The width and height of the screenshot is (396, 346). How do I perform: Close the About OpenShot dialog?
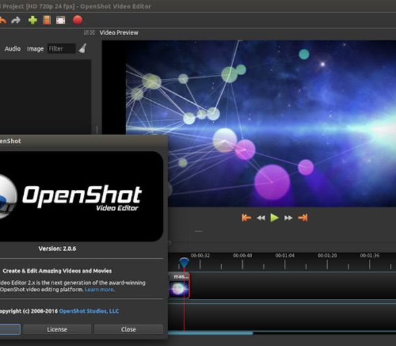(x=129, y=330)
